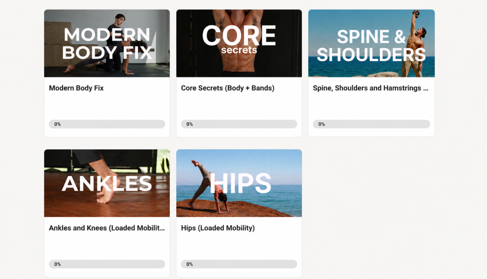The height and width of the screenshot is (279, 487).
Task: Click the 0% label under Ankles and Knees
Action: click(57, 264)
